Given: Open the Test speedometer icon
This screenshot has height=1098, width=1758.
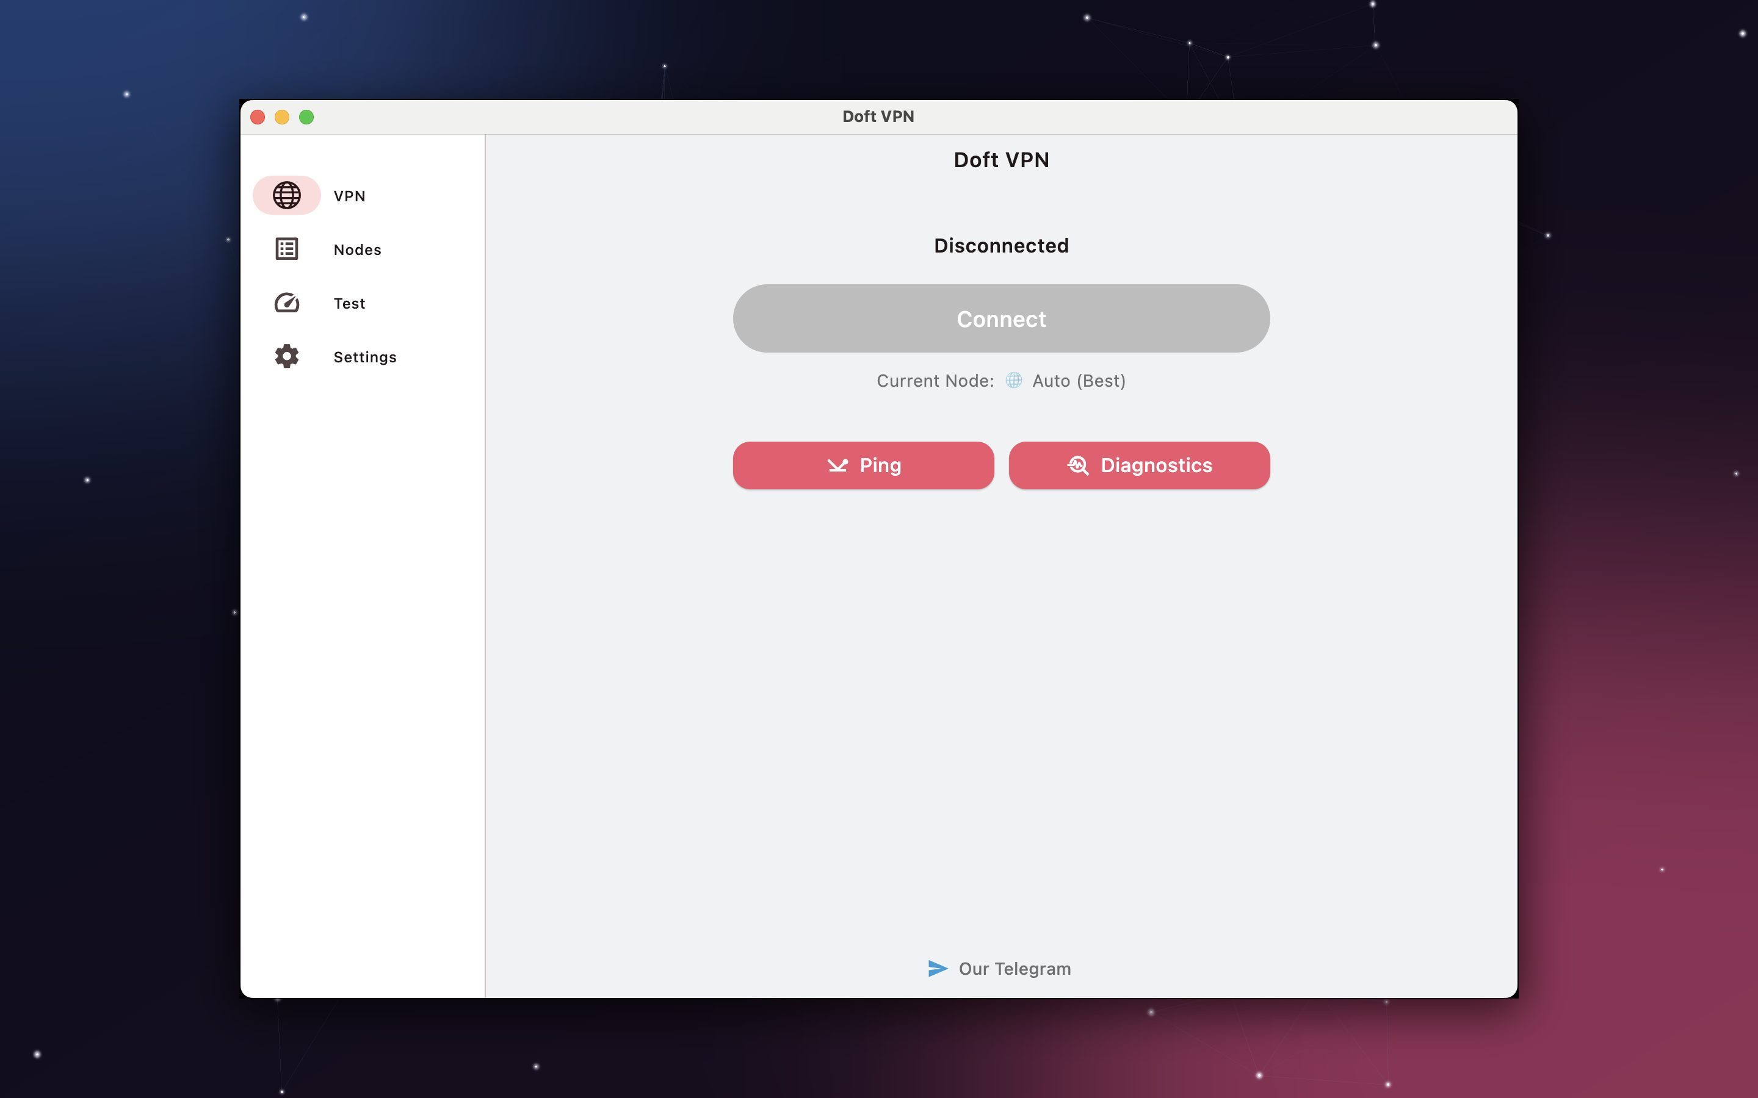Looking at the screenshot, I should 286,303.
